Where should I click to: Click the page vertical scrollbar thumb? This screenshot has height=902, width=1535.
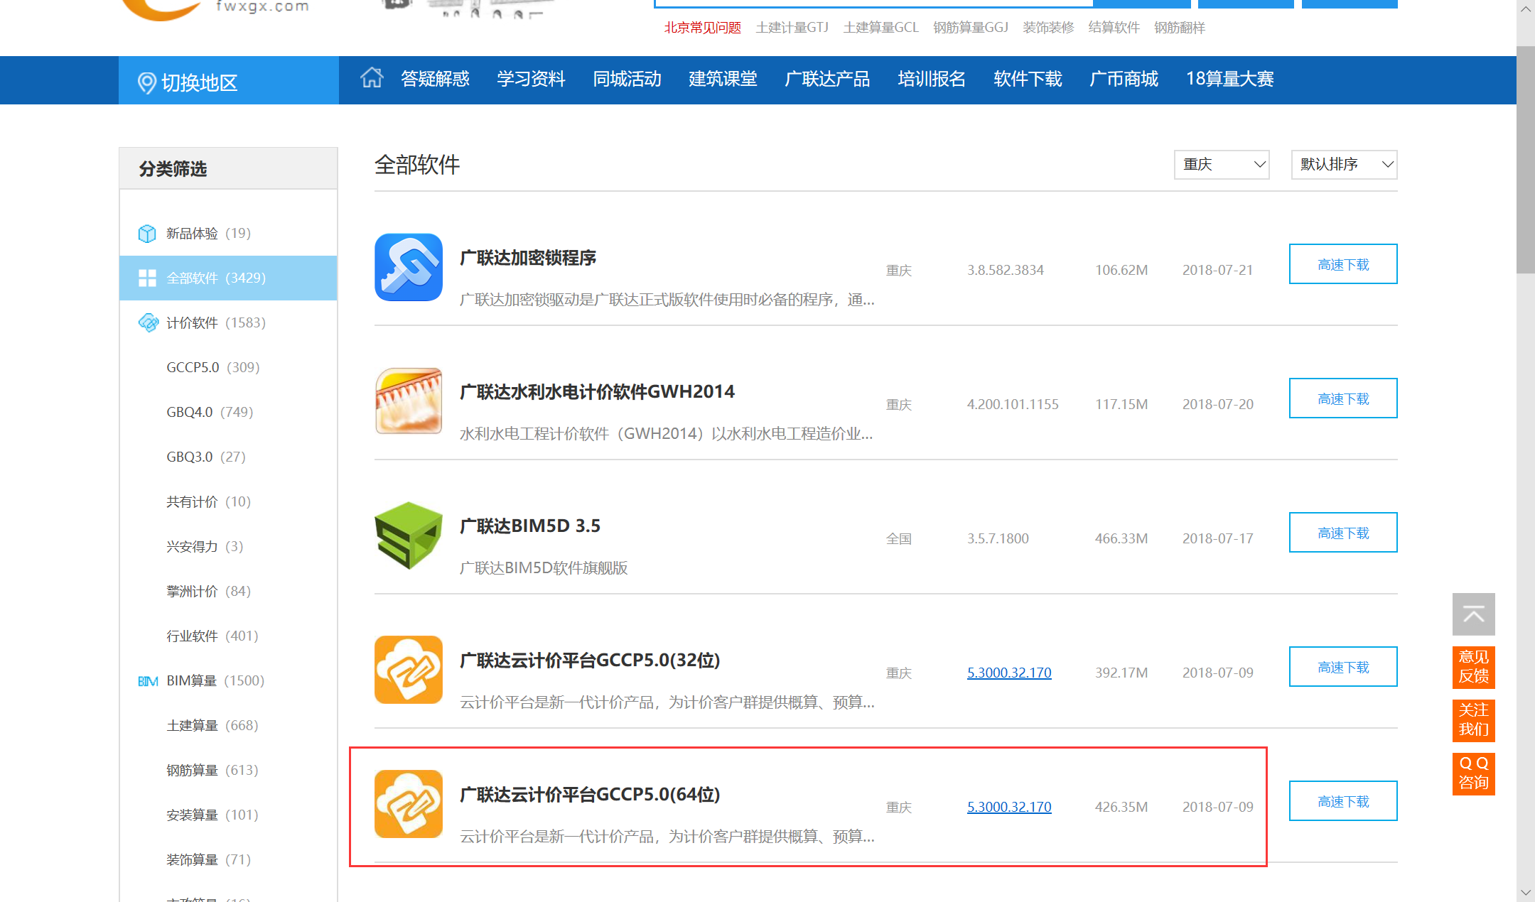click(1526, 160)
